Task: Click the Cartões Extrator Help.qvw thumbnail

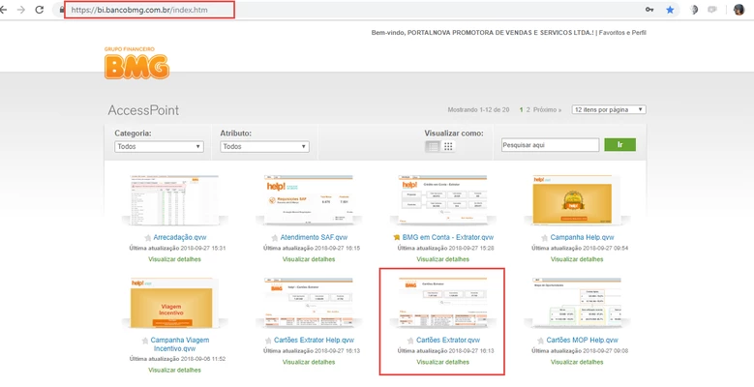Action: point(309,303)
